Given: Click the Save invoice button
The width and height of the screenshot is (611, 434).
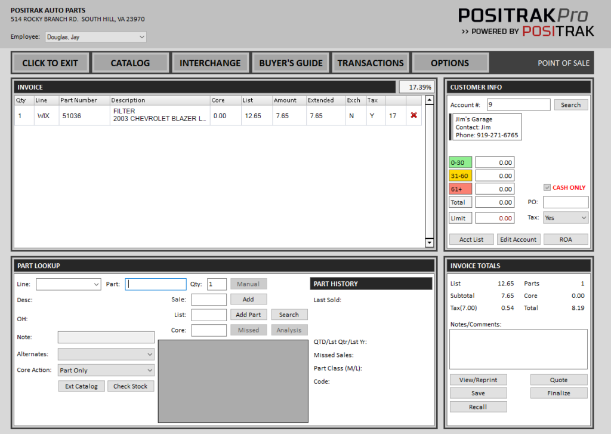Looking at the screenshot, I should tap(478, 393).
